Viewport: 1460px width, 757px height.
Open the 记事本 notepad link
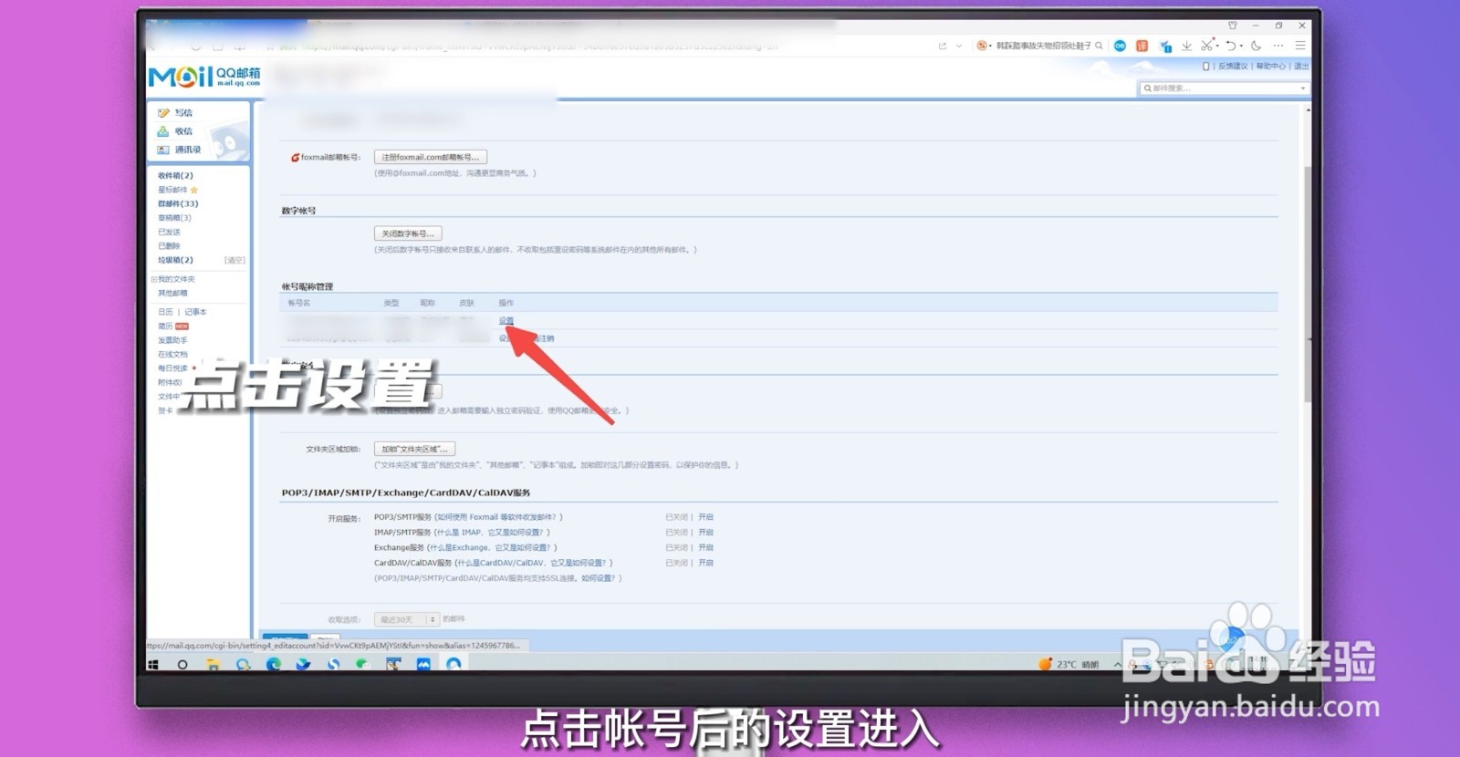click(x=195, y=312)
